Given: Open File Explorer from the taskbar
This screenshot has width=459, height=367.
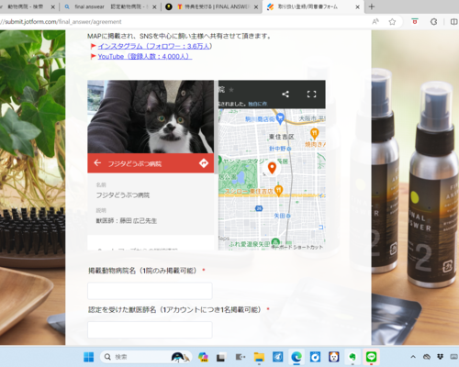Looking at the screenshot, I should pyautogui.click(x=259, y=357).
